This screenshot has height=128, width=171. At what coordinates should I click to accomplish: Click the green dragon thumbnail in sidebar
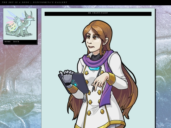pyautogui.click(x=20, y=24)
